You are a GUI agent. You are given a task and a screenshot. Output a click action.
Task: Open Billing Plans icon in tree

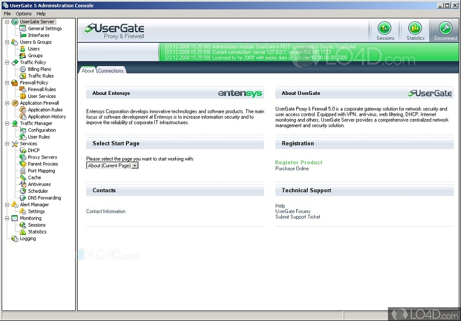click(23, 69)
